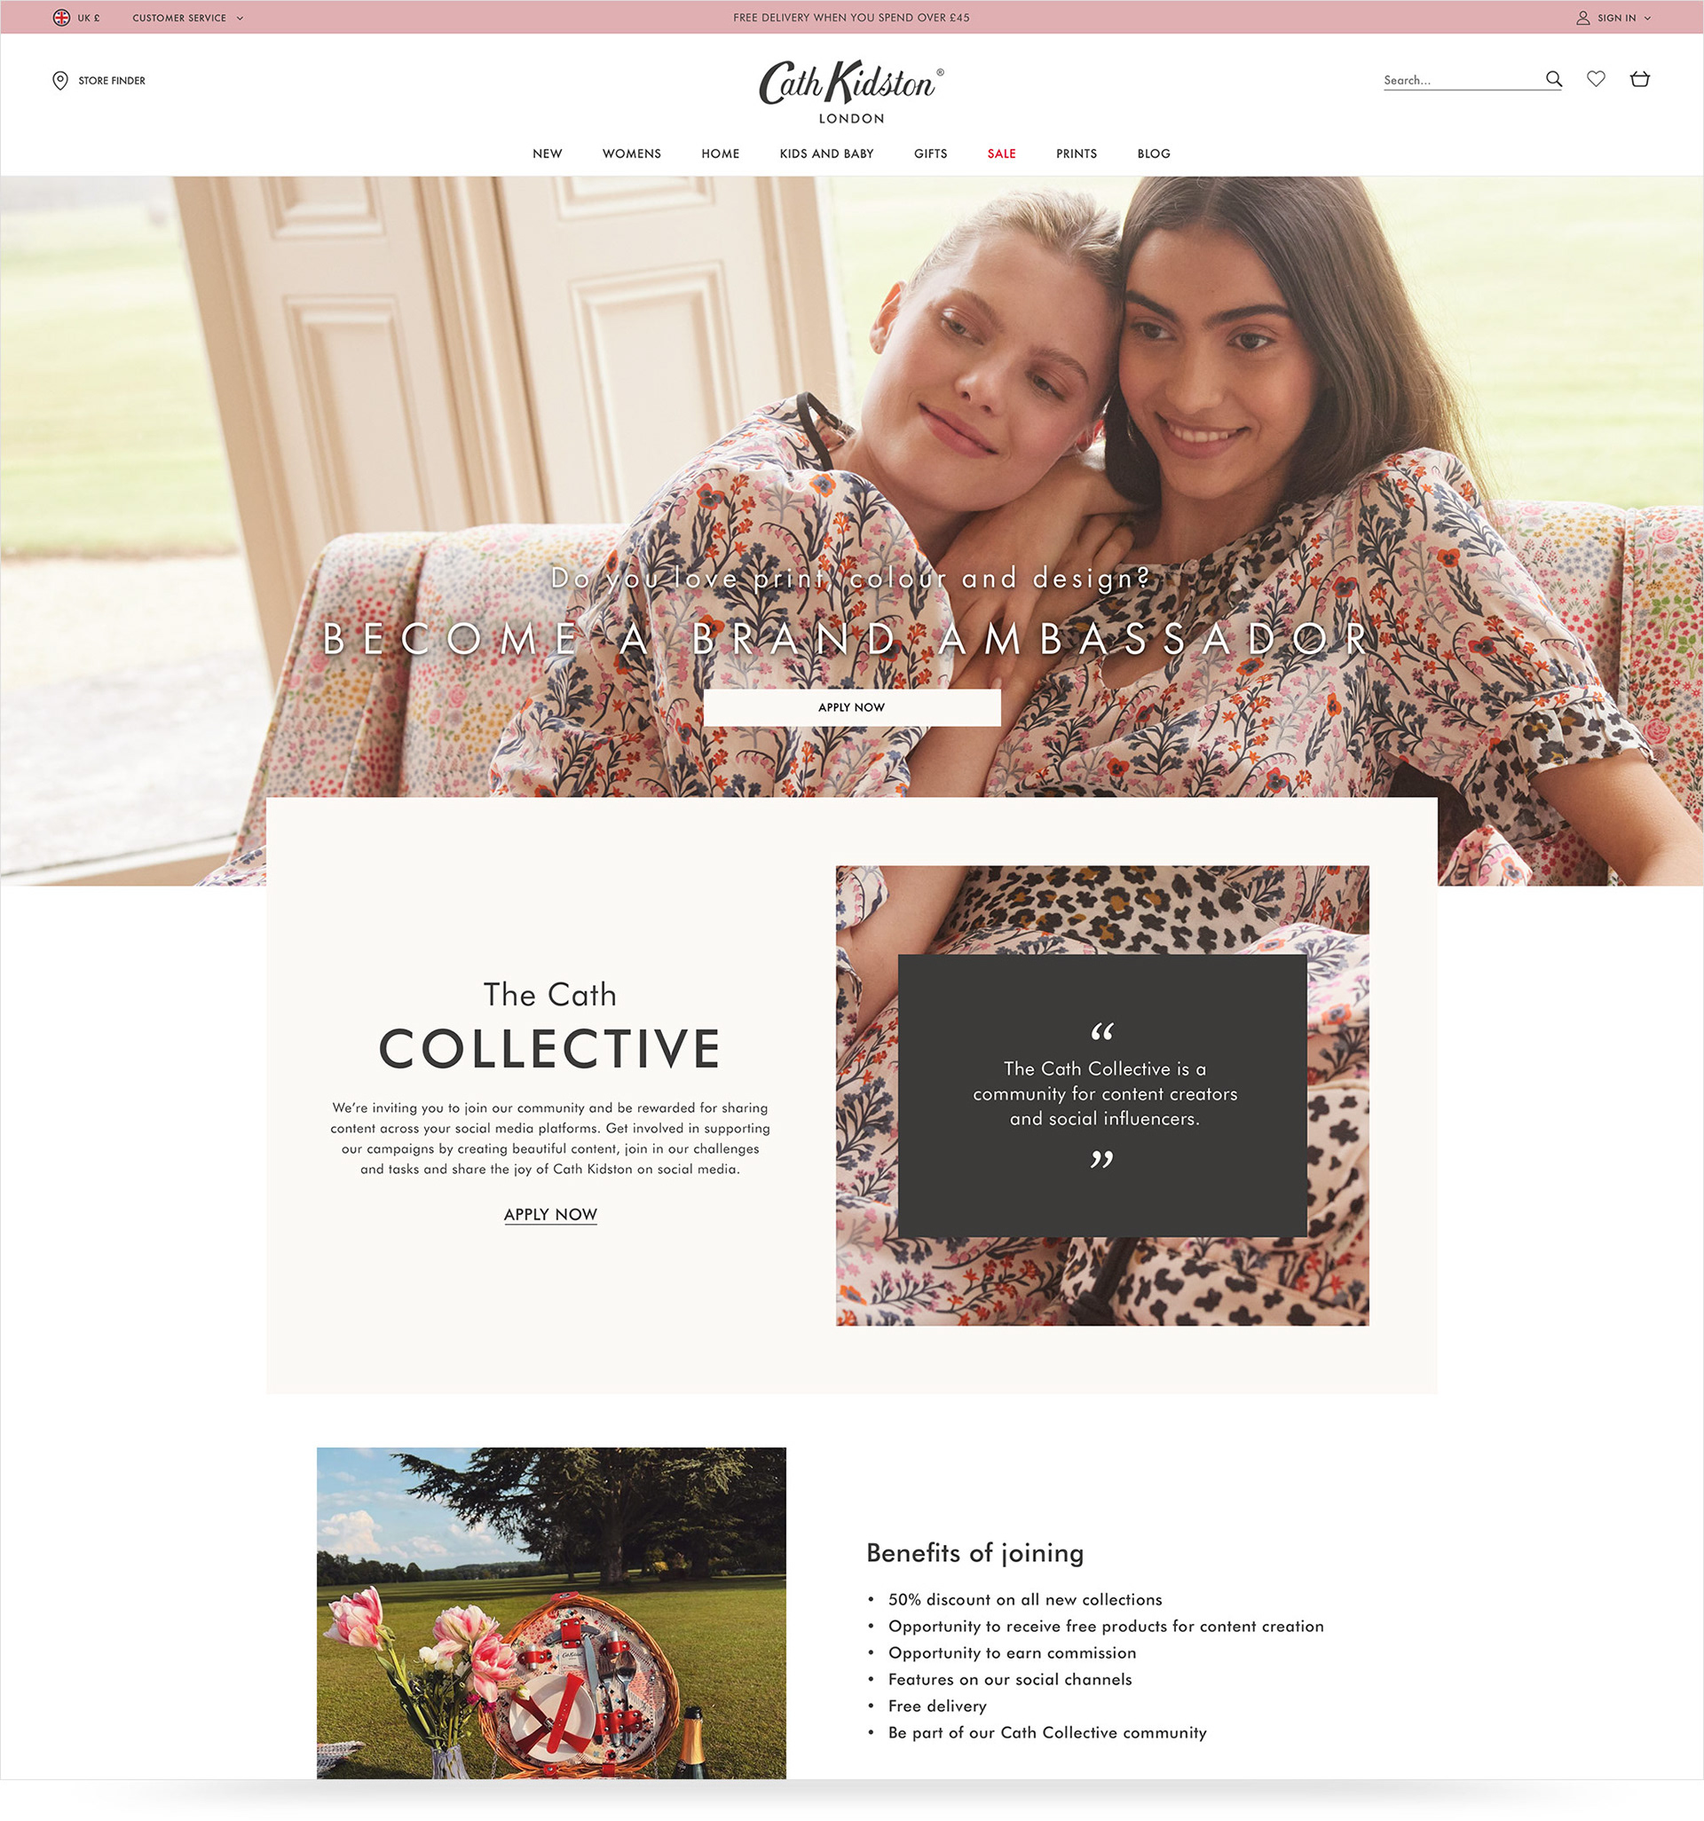Screen dimensions: 1704x1821
Task: Open wishlist heart icon
Action: point(1596,79)
